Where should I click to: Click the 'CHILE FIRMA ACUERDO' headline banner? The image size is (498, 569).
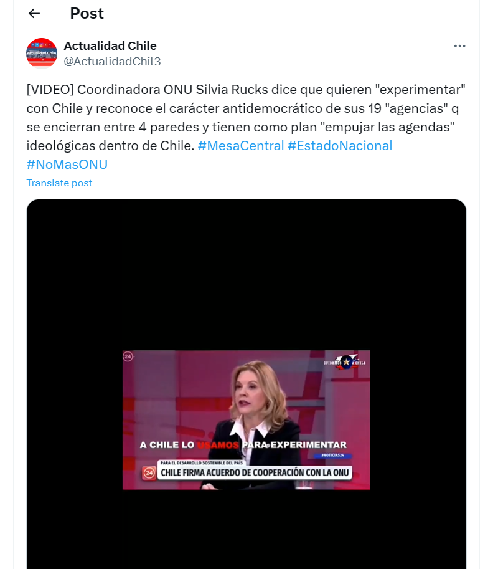tap(255, 472)
